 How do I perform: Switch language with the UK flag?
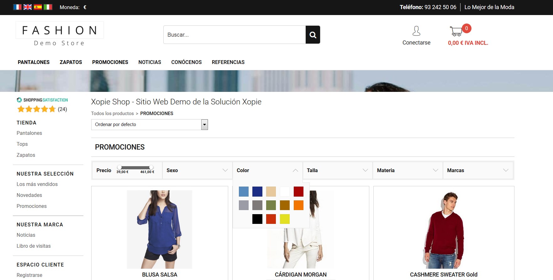tap(28, 7)
